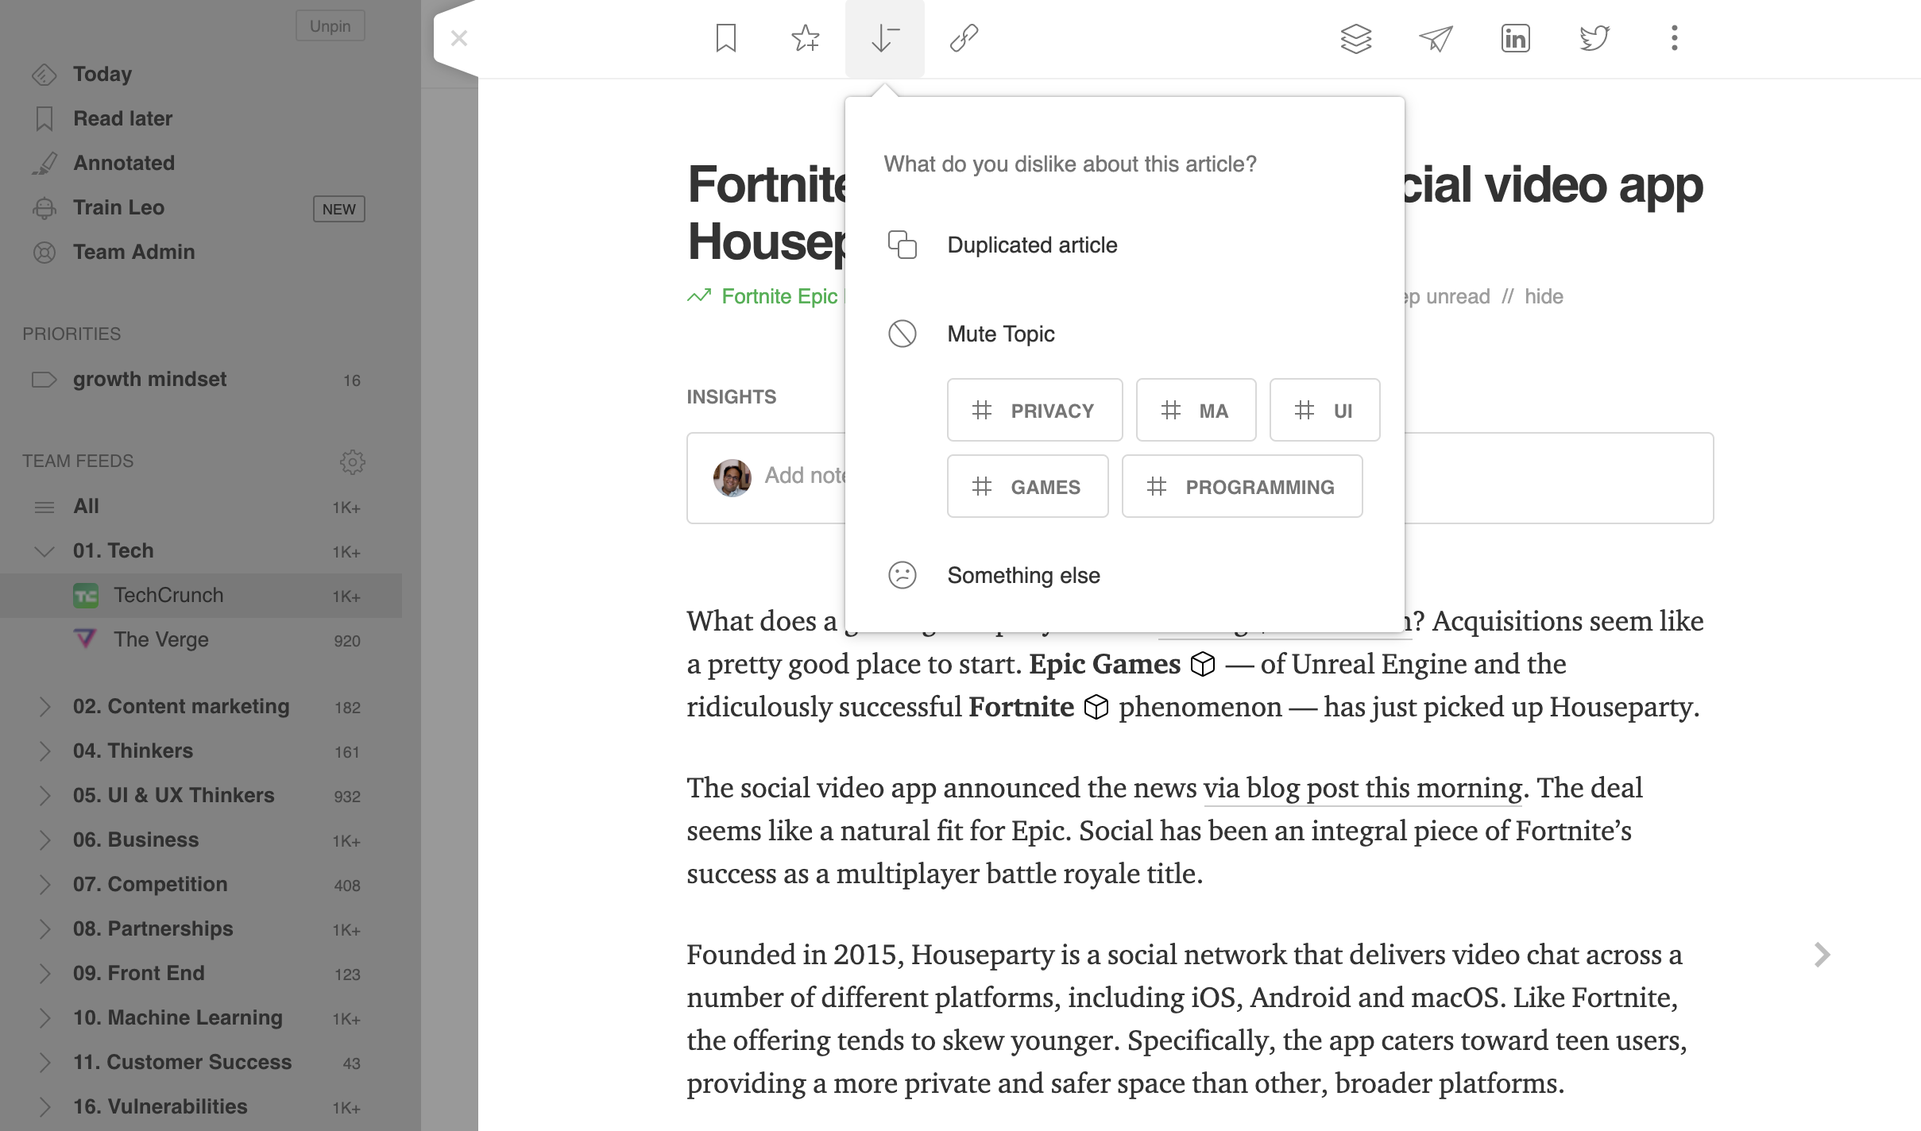Expand the 07. Competition folder
Image resolution: width=1921 pixels, height=1131 pixels.
[44, 884]
